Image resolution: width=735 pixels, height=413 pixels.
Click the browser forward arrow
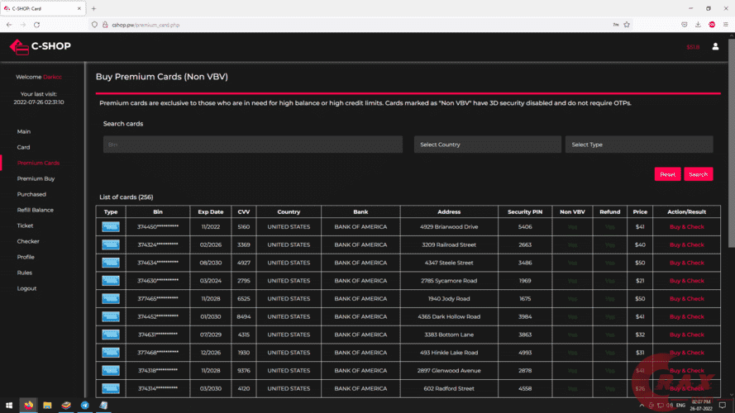click(22, 25)
